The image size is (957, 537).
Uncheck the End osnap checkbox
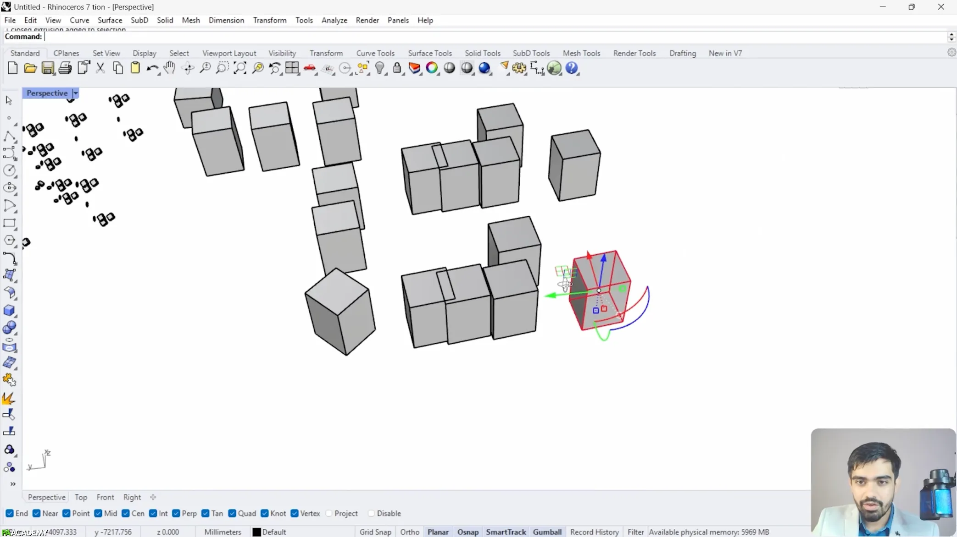[10, 513]
